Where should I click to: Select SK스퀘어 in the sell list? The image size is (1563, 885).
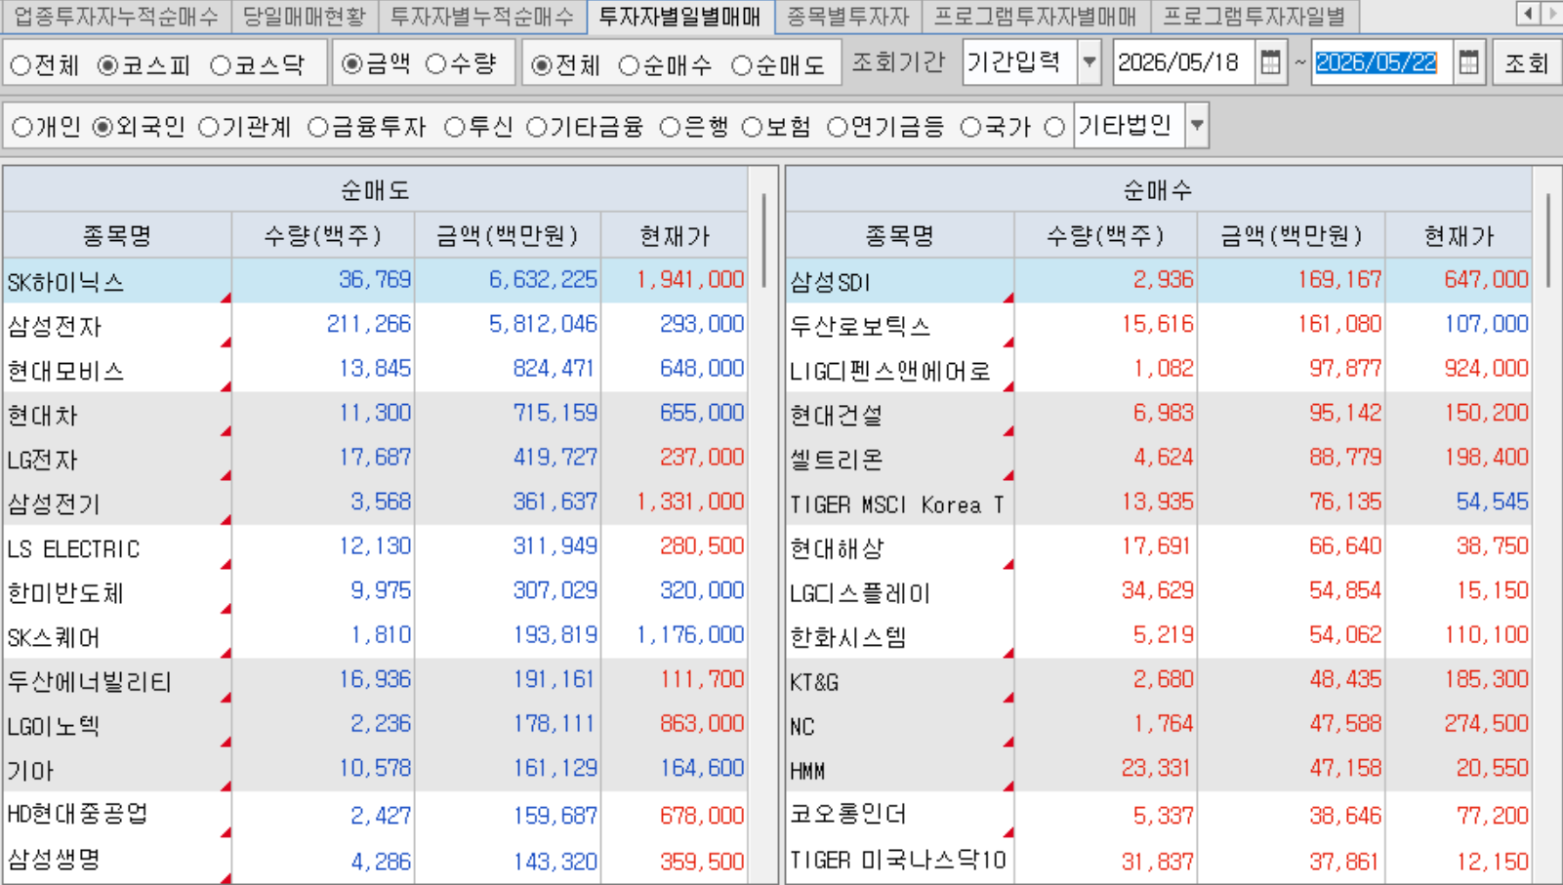point(376,636)
